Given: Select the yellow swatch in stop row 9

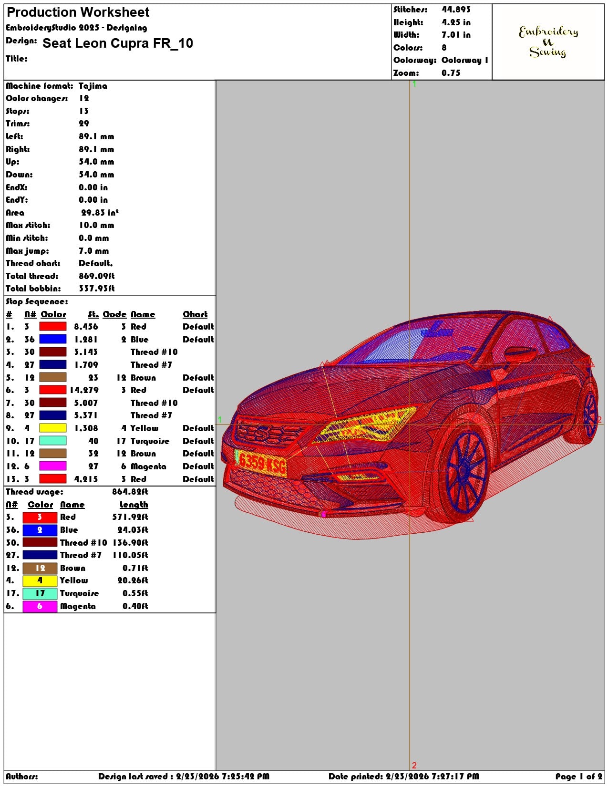Looking at the screenshot, I should pos(52,428).
